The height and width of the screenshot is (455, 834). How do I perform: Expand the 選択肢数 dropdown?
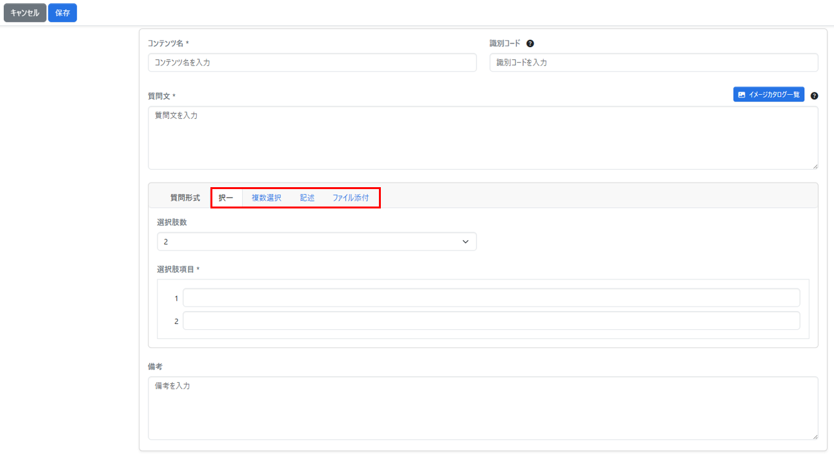pyautogui.click(x=316, y=241)
